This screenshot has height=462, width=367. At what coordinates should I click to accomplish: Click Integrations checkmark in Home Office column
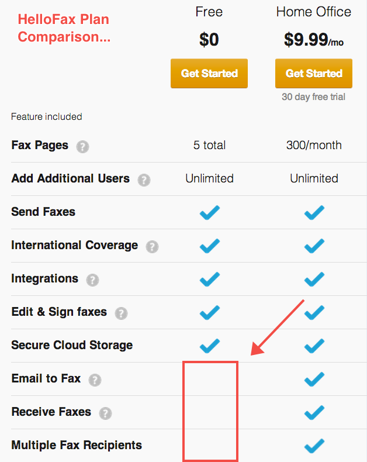[x=314, y=279]
